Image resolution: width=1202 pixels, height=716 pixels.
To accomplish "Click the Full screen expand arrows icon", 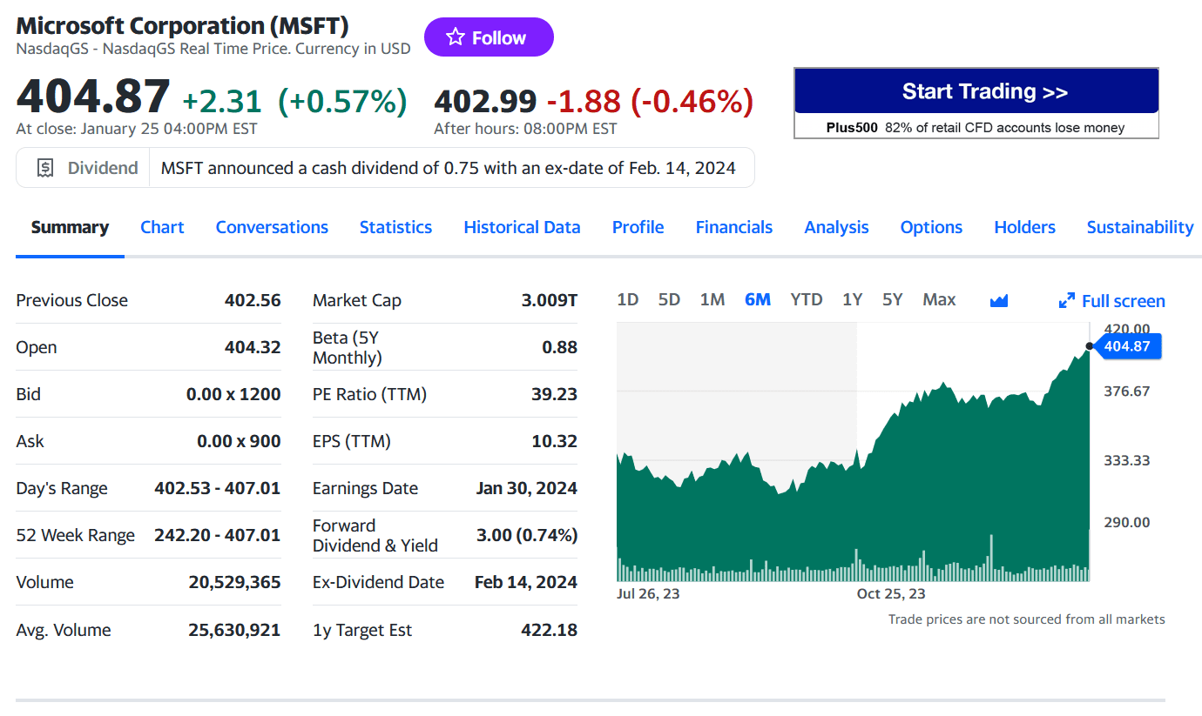I will coord(1066,301).
